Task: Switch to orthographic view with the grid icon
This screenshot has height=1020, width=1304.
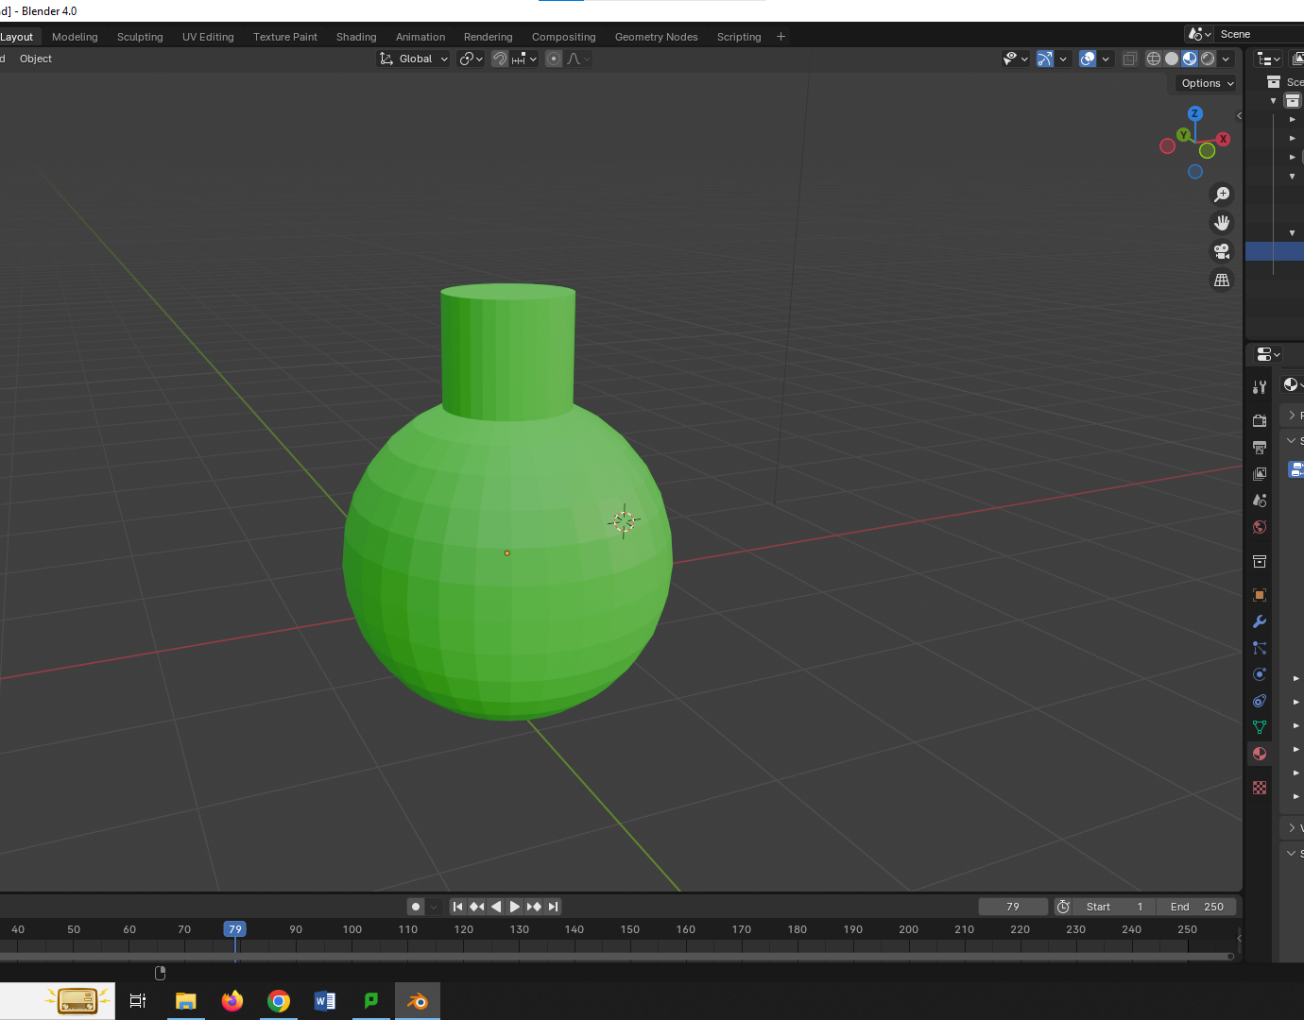Action: click(x=1222, y=280)
